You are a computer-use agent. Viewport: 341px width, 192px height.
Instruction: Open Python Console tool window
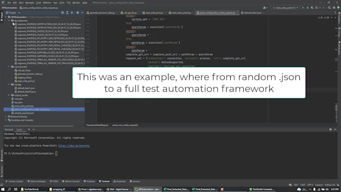[71, 181]
